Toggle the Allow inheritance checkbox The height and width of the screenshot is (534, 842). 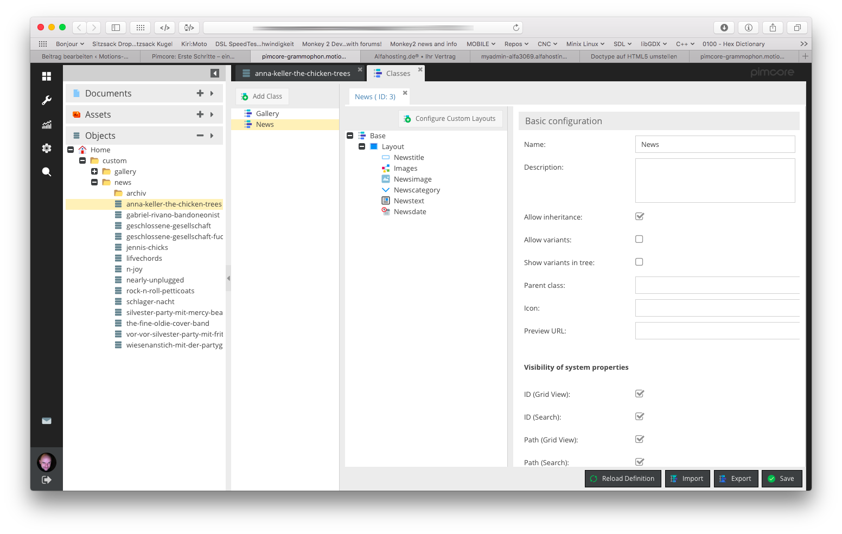pos(640,216)
